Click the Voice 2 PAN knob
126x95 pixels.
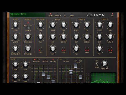(x=76, y=49)
